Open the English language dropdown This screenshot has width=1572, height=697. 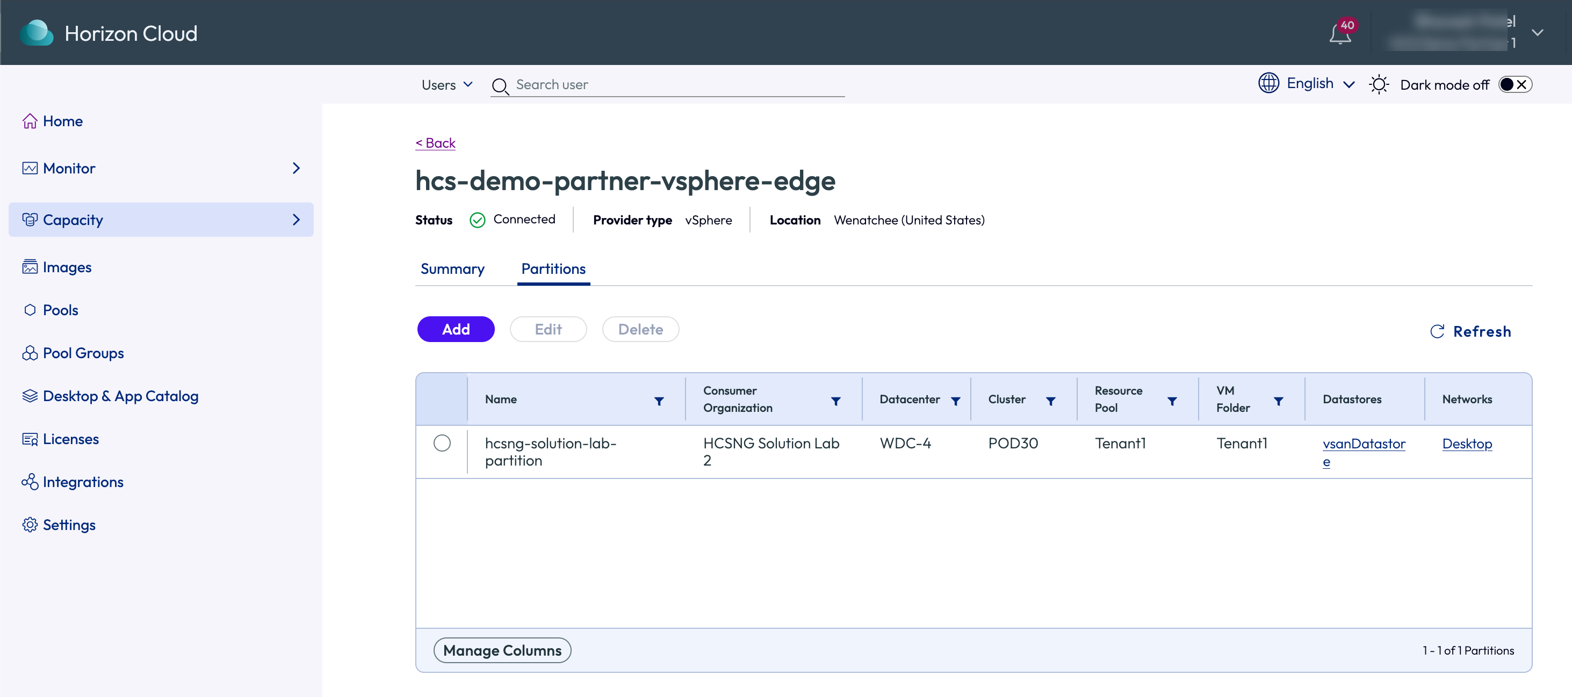(1320, 84)
